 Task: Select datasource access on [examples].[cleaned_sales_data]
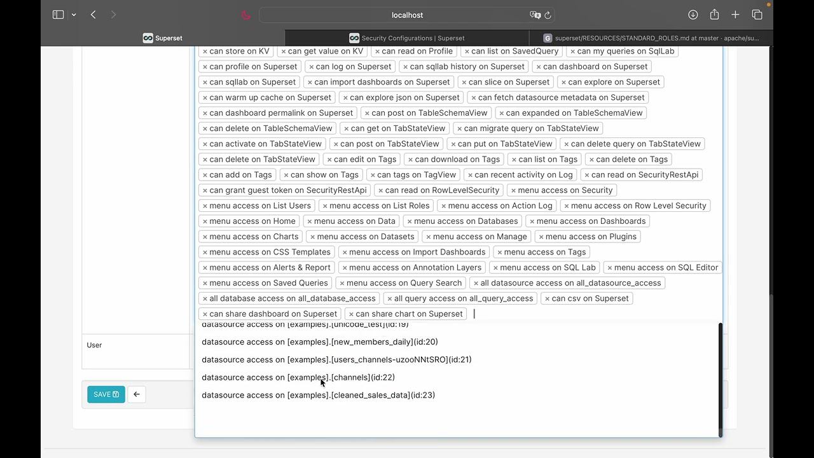458,395
